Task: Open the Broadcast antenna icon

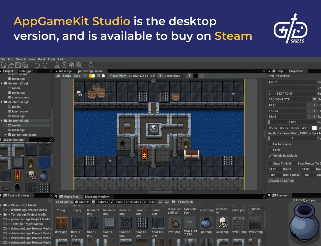Action: [x=72, y=65]
